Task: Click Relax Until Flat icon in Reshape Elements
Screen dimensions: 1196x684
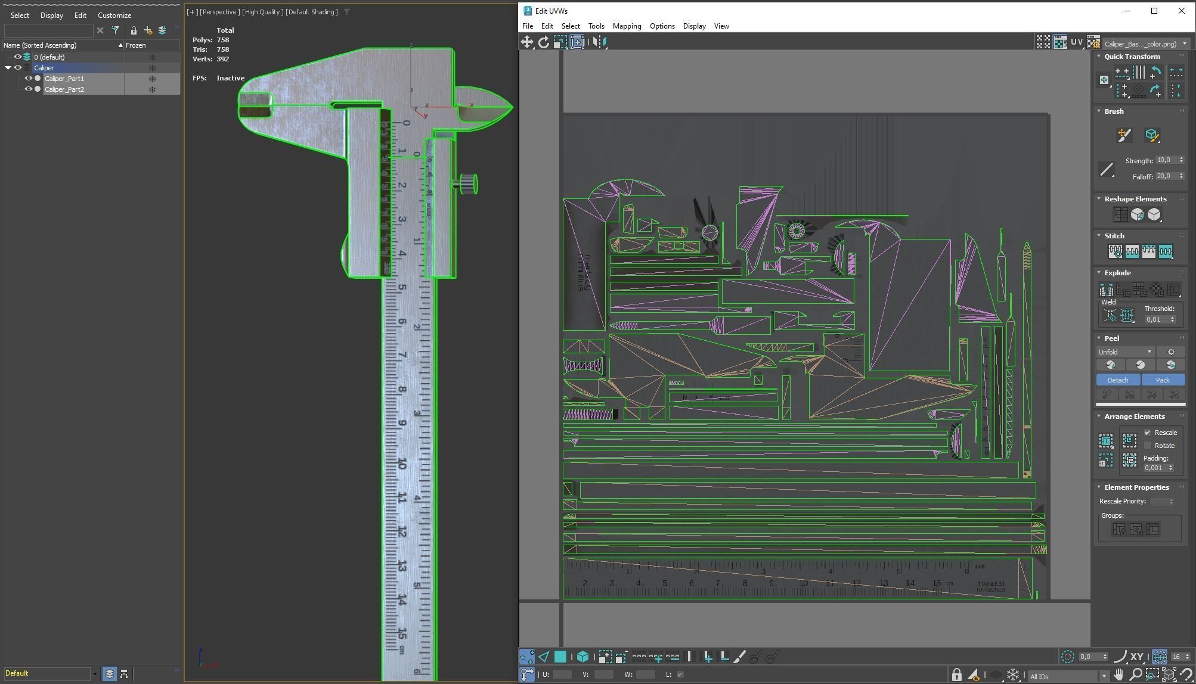Action: click(1137, 214)
